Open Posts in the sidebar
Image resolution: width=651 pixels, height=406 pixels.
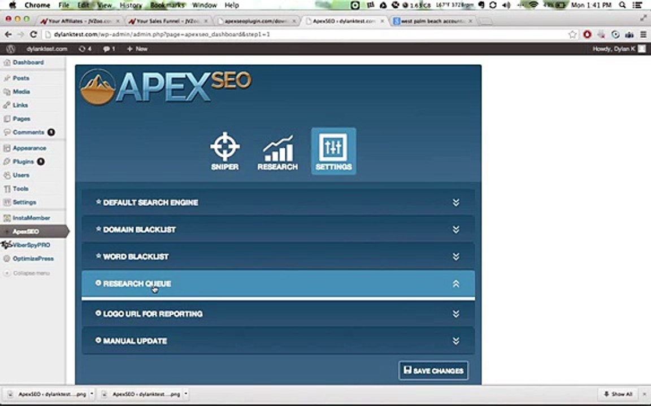coord(21,78)
